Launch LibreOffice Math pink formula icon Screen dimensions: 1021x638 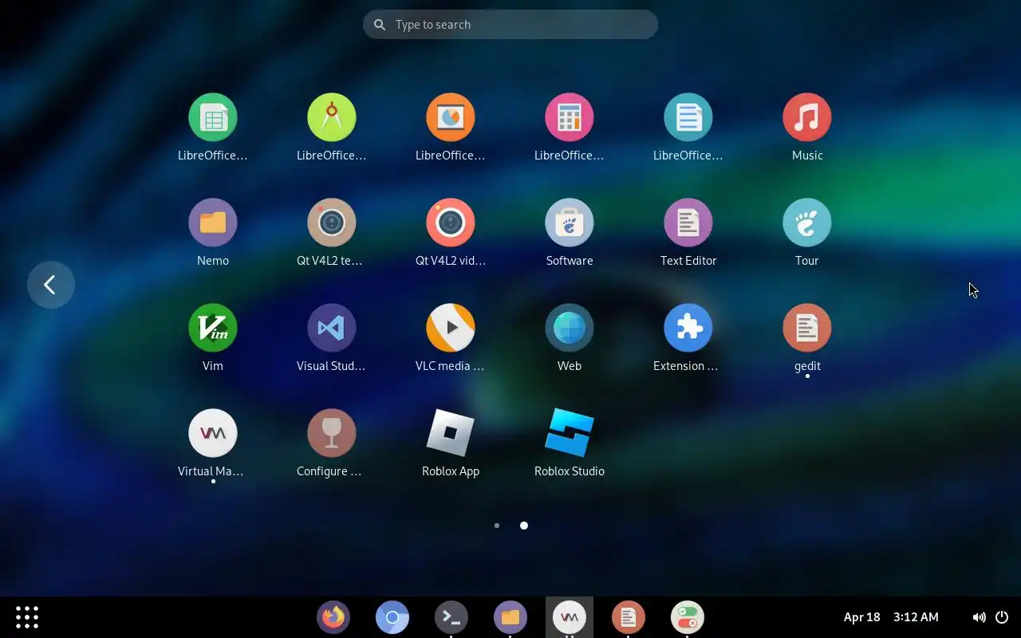(x=570, y=117)
